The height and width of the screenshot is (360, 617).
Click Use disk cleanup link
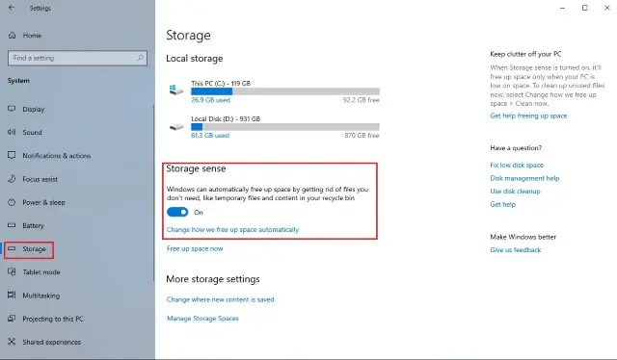click(x=515, y=191)
